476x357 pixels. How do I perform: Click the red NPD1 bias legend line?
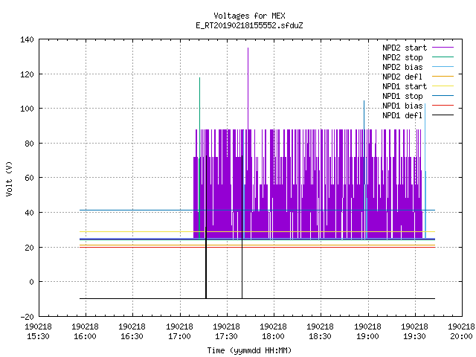pyautogui.click(x=443, y=106)
